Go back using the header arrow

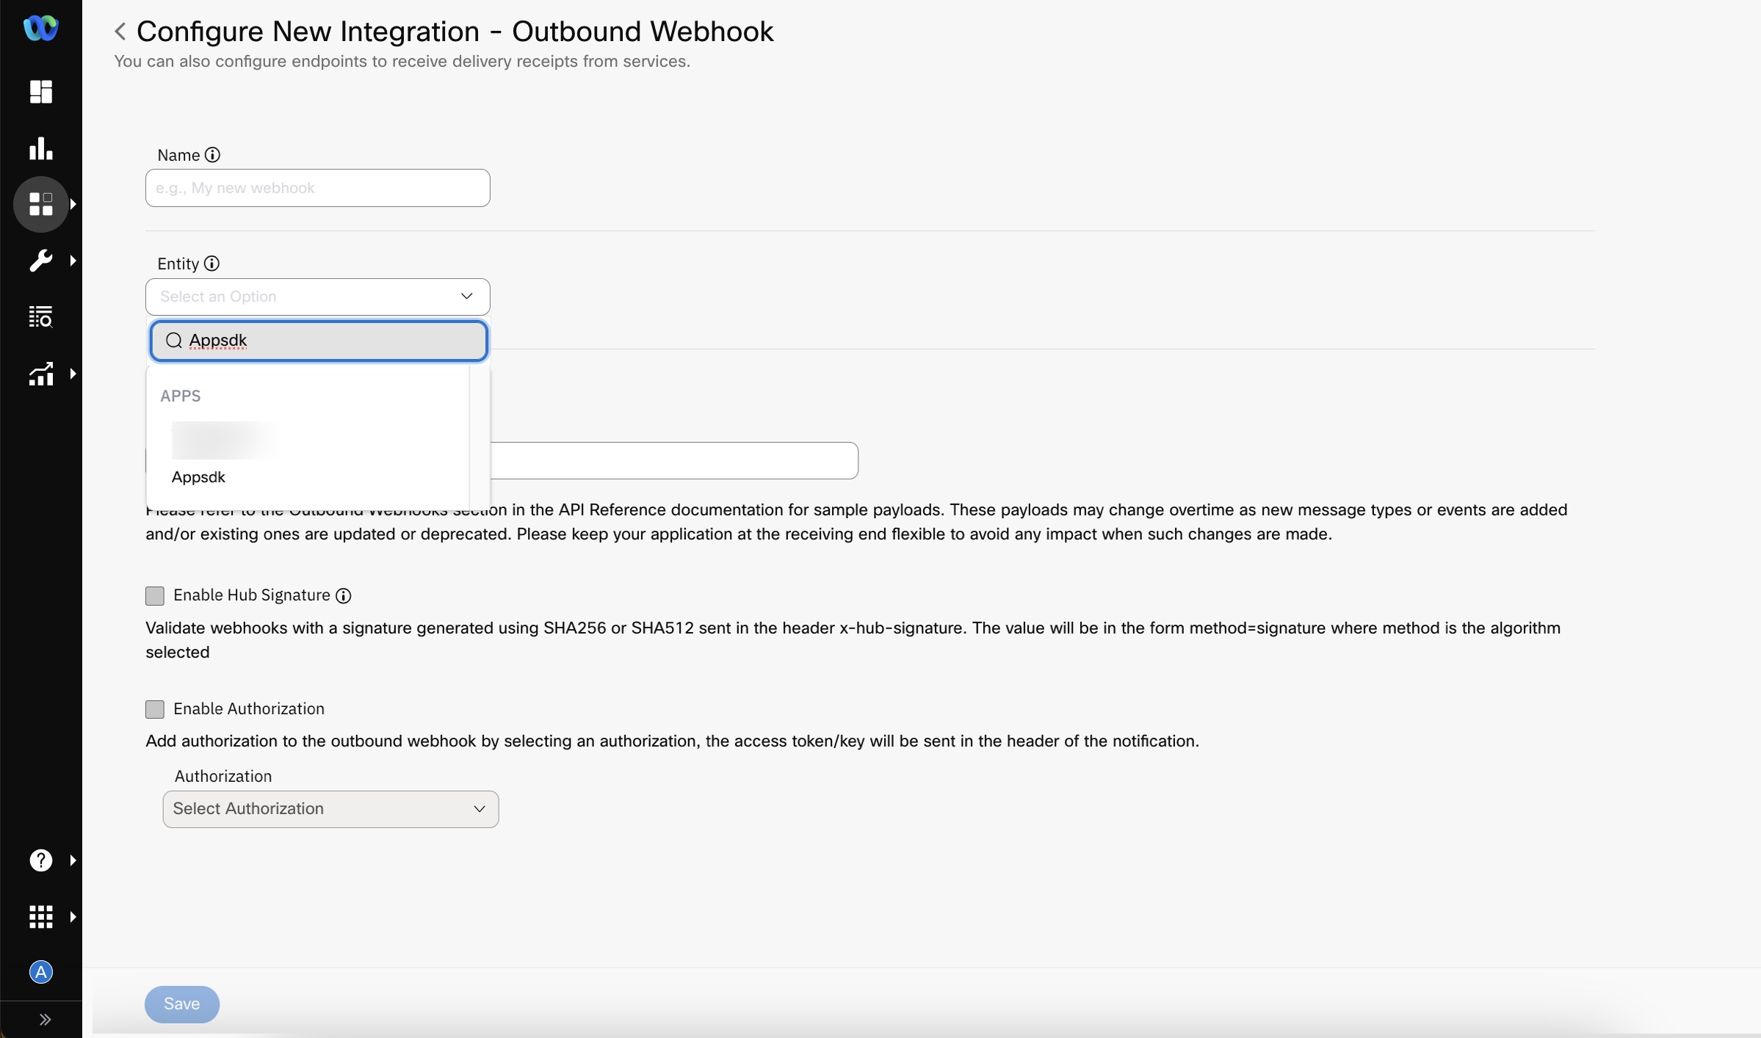pyautogui.click(x=120, y=32)
